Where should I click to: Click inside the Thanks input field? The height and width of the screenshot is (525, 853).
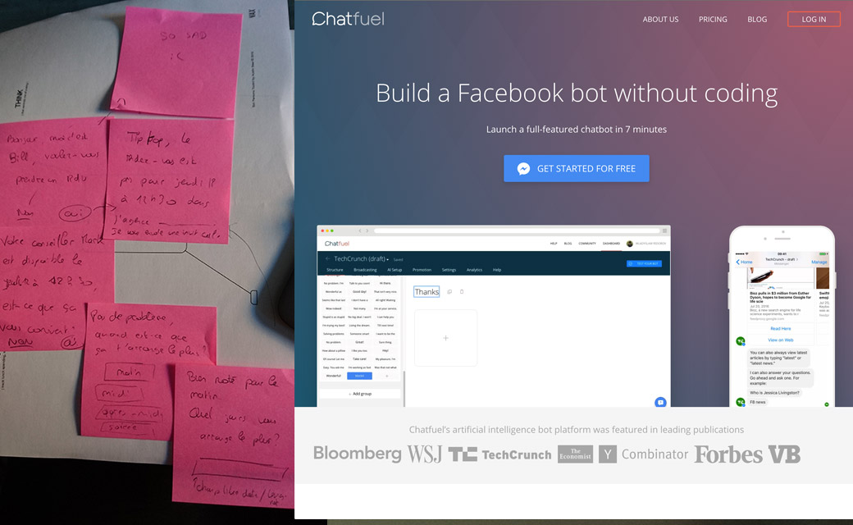[426, 291]
